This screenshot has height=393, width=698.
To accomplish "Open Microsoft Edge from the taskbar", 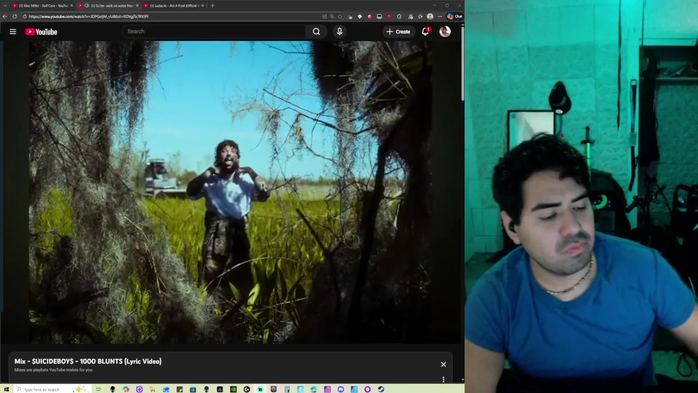I will click(x=314, y=389).
